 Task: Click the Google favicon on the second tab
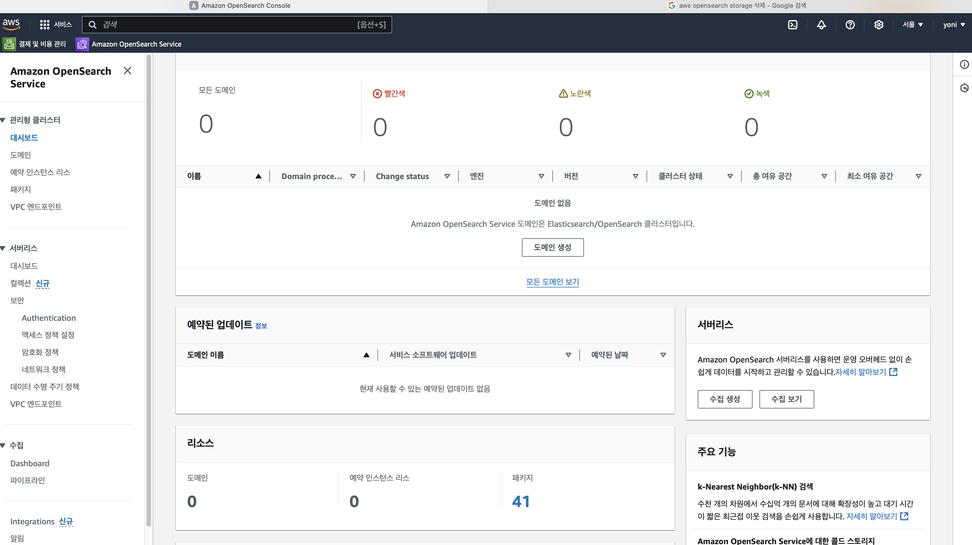pos(672,5)
